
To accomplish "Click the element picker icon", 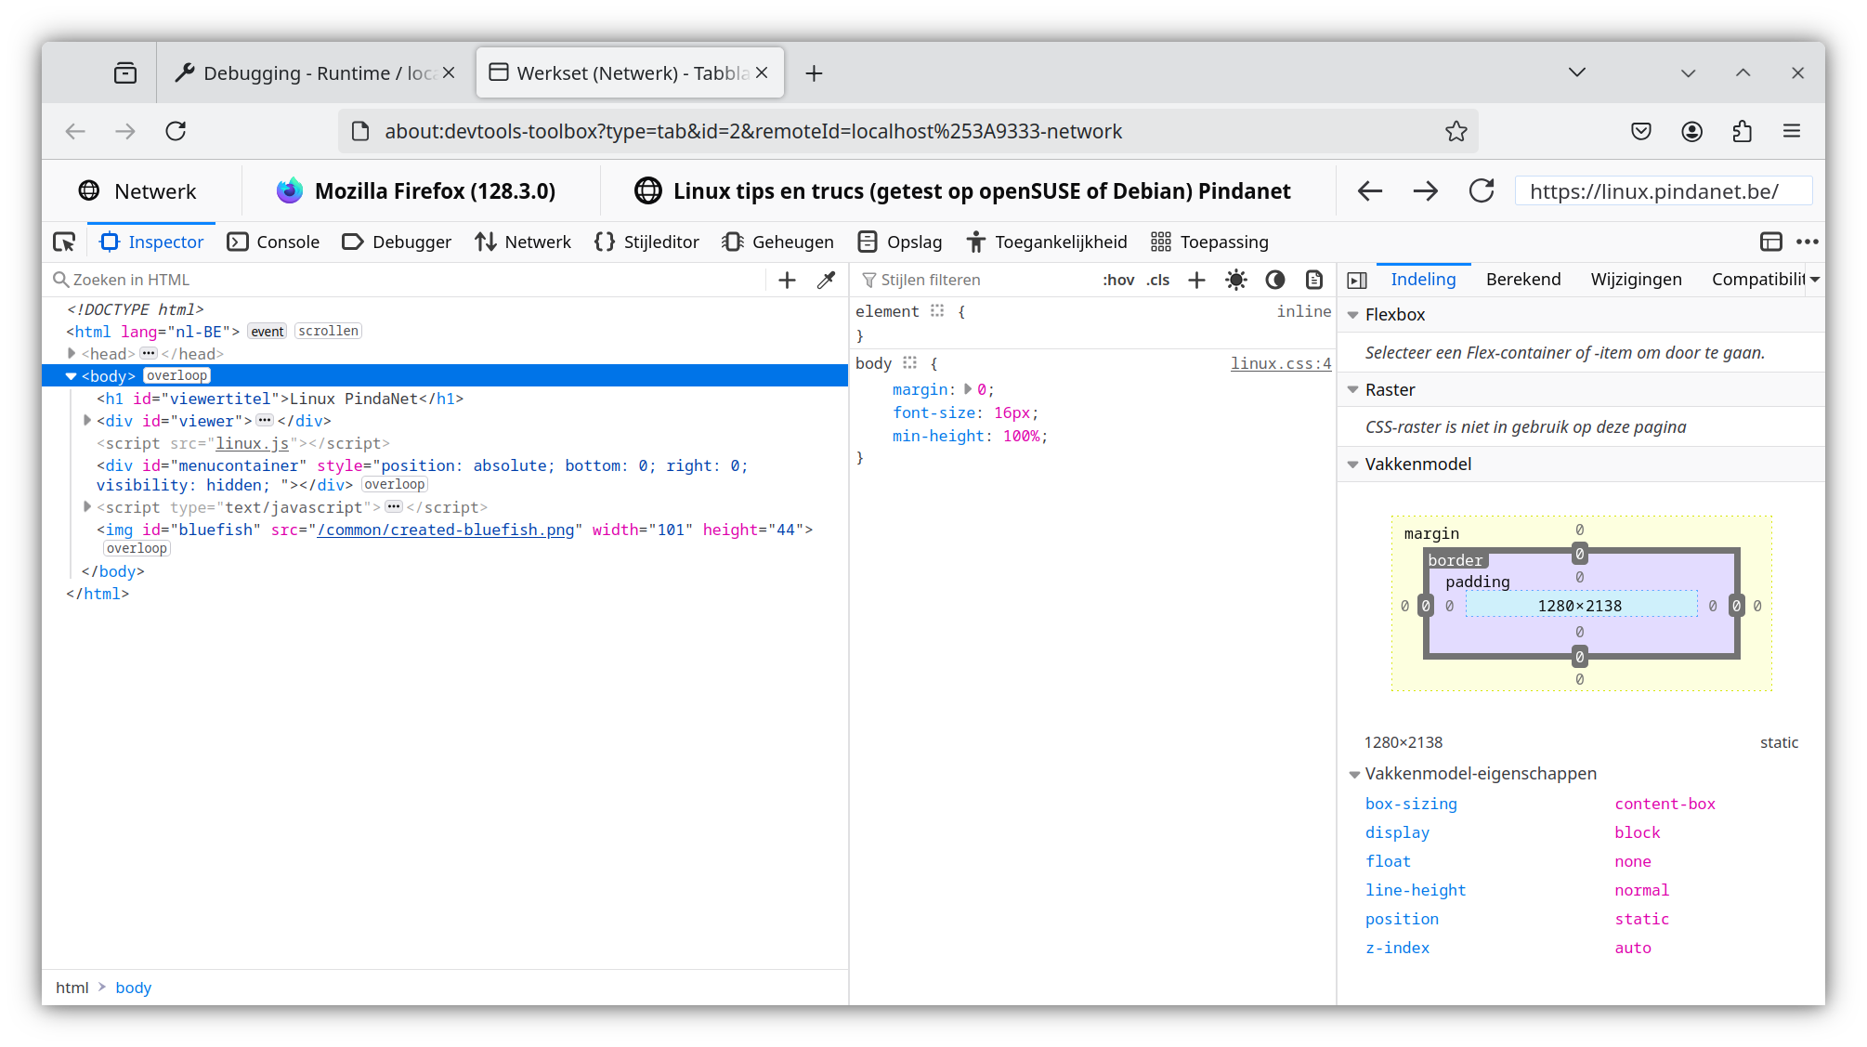I will (64, 242).
